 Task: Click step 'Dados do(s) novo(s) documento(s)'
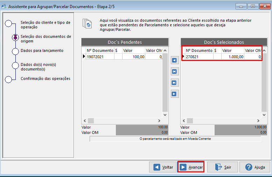tap(39, 67)
